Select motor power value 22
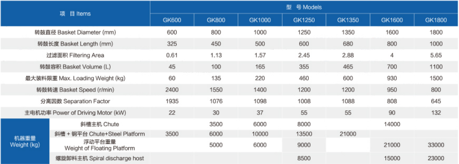Image resolution: width=459 pixels, height=164 pixels. pyautogui.click(x=172, y=113)
